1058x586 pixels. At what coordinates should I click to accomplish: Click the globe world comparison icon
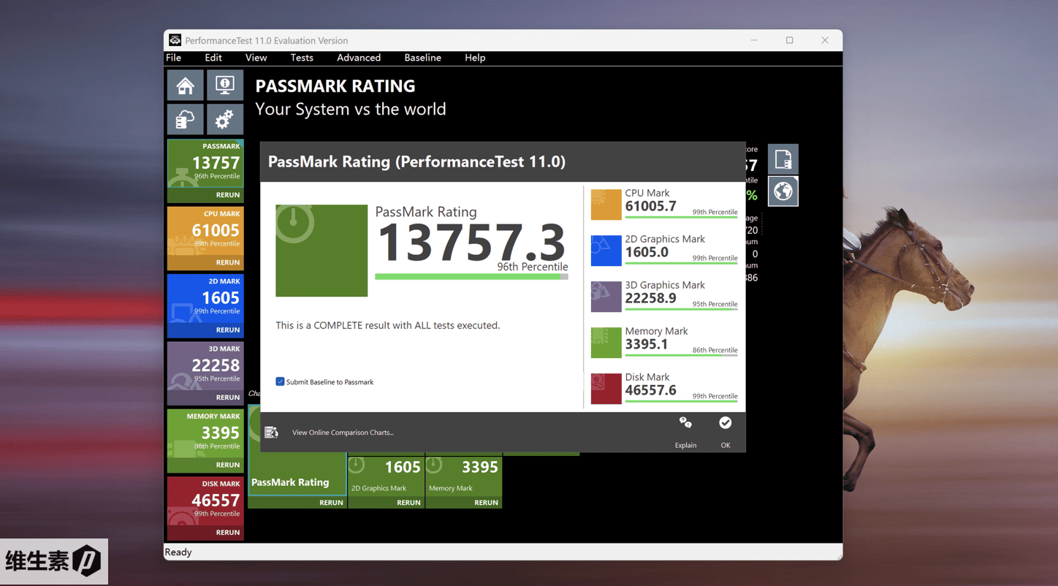tap(783, 191)
